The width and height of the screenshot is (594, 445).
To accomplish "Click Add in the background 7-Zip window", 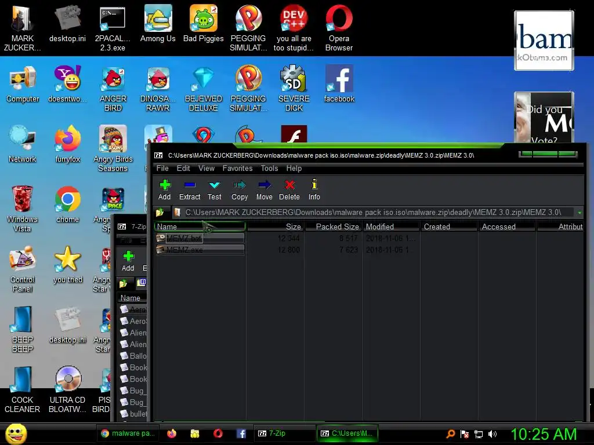I will click(x=128, y=261).
